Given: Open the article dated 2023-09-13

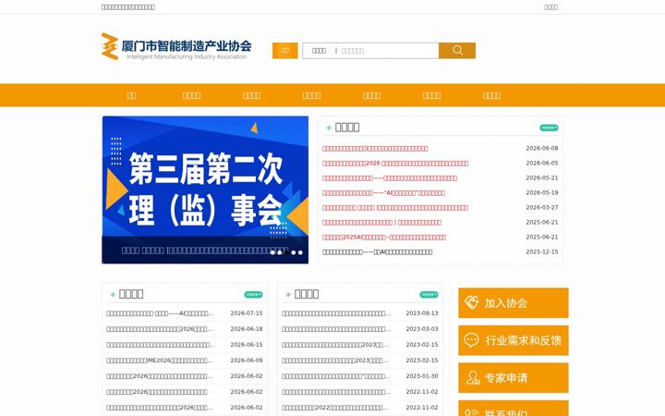Looking at the screenshot, I should (336, 313).
